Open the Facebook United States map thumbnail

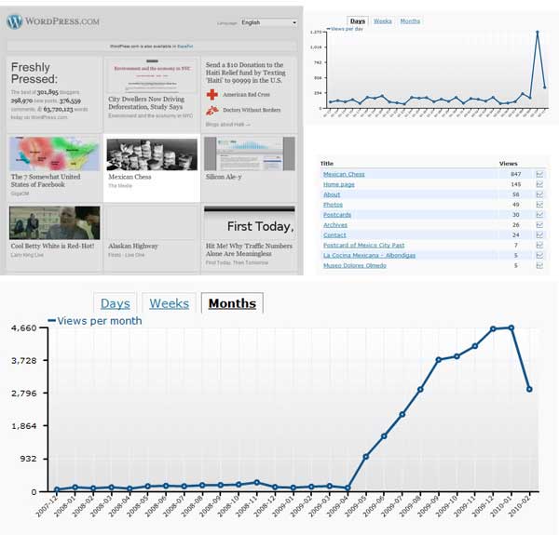click(54, 154)
